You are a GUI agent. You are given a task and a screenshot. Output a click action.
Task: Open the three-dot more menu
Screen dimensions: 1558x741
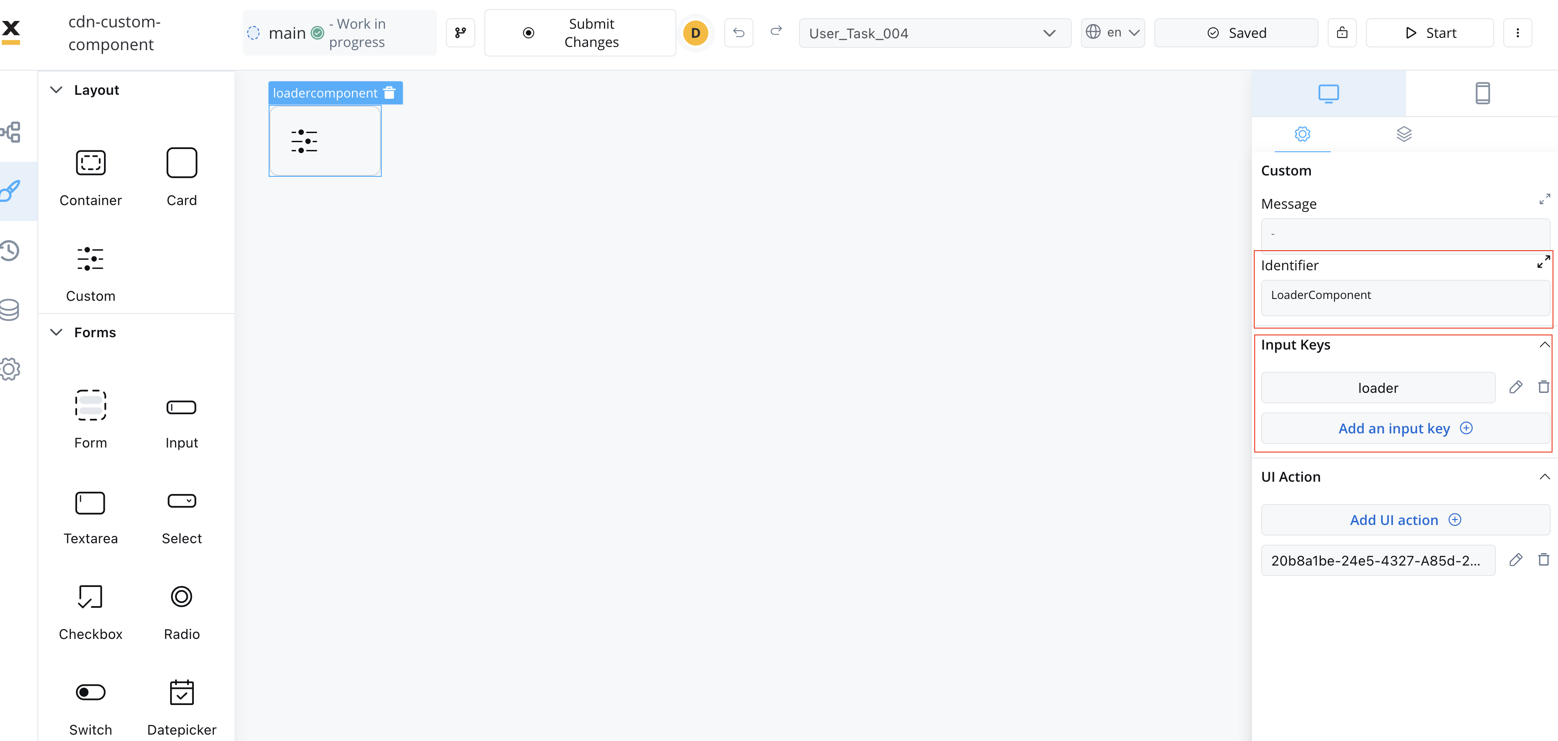tap(1517, 33)
